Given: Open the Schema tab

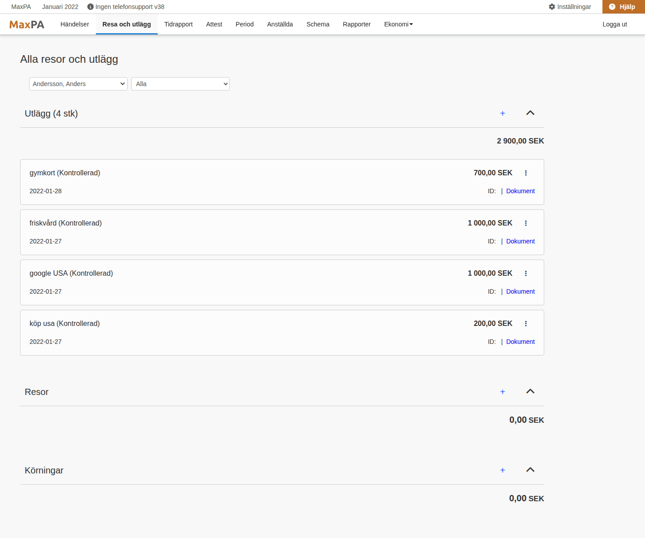Looking at the screenshot, I should coord(318,24).
